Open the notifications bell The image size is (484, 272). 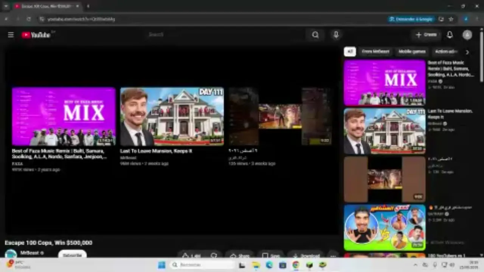click(450, 35)
